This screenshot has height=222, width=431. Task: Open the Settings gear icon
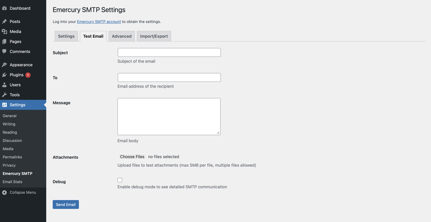click(x=5, y=105)
